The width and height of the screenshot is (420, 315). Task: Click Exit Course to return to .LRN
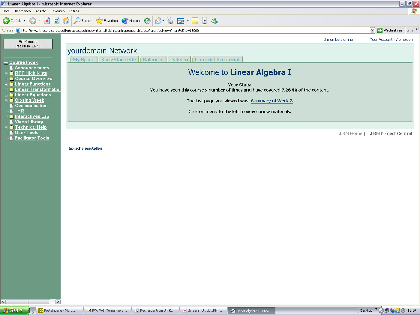click(x=28, y=43)
